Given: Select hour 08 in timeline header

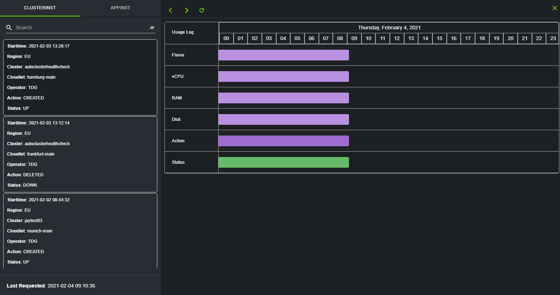Looking at the screenshot, I should 340,38.
